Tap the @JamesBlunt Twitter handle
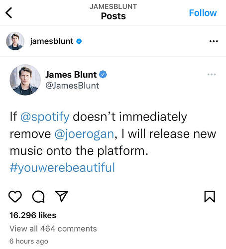Viewport: 226px width, 249px height. point(72,86)
